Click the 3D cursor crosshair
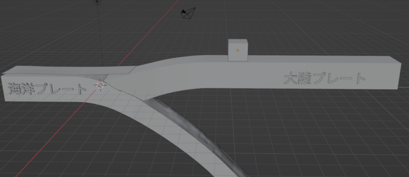Screen dimensions: 409x177 [x=100, y=85]
